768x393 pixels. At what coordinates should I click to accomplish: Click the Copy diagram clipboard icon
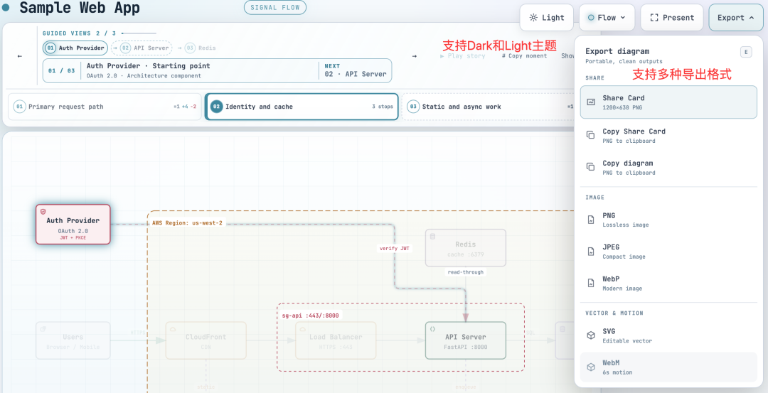pyautogui.click(x=591, y=167)
